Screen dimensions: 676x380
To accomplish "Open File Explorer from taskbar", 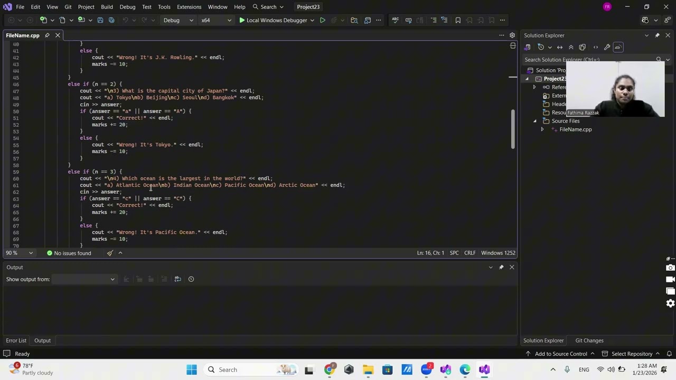I will [368, 369].
